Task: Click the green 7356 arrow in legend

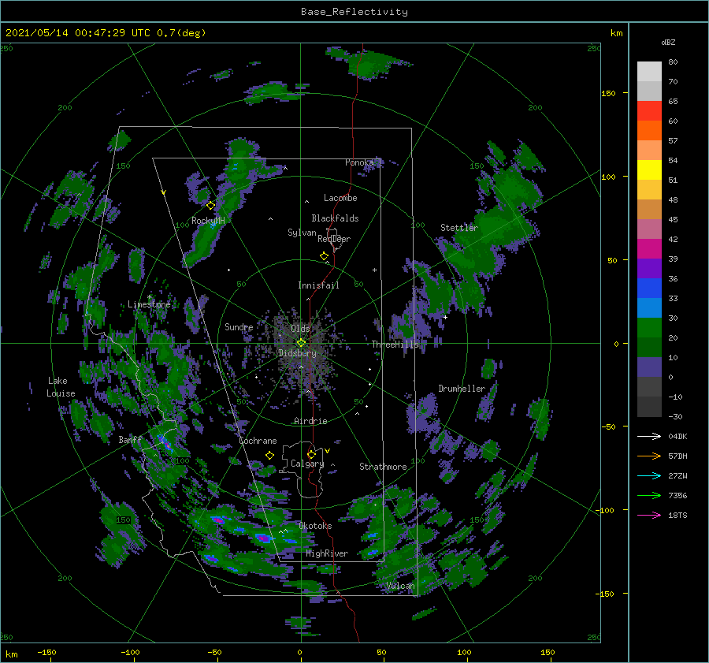Action: (x=649, y=496)
